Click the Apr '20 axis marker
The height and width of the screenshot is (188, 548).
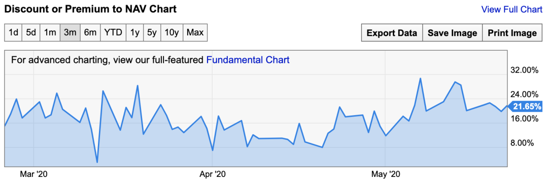[212, 174]
